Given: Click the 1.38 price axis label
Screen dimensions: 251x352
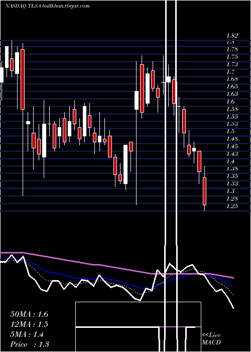Looking at the screenshot, I should point(232,168).
